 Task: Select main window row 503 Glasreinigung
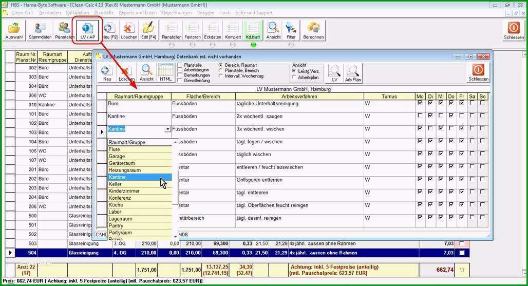[x=237, y=243]
